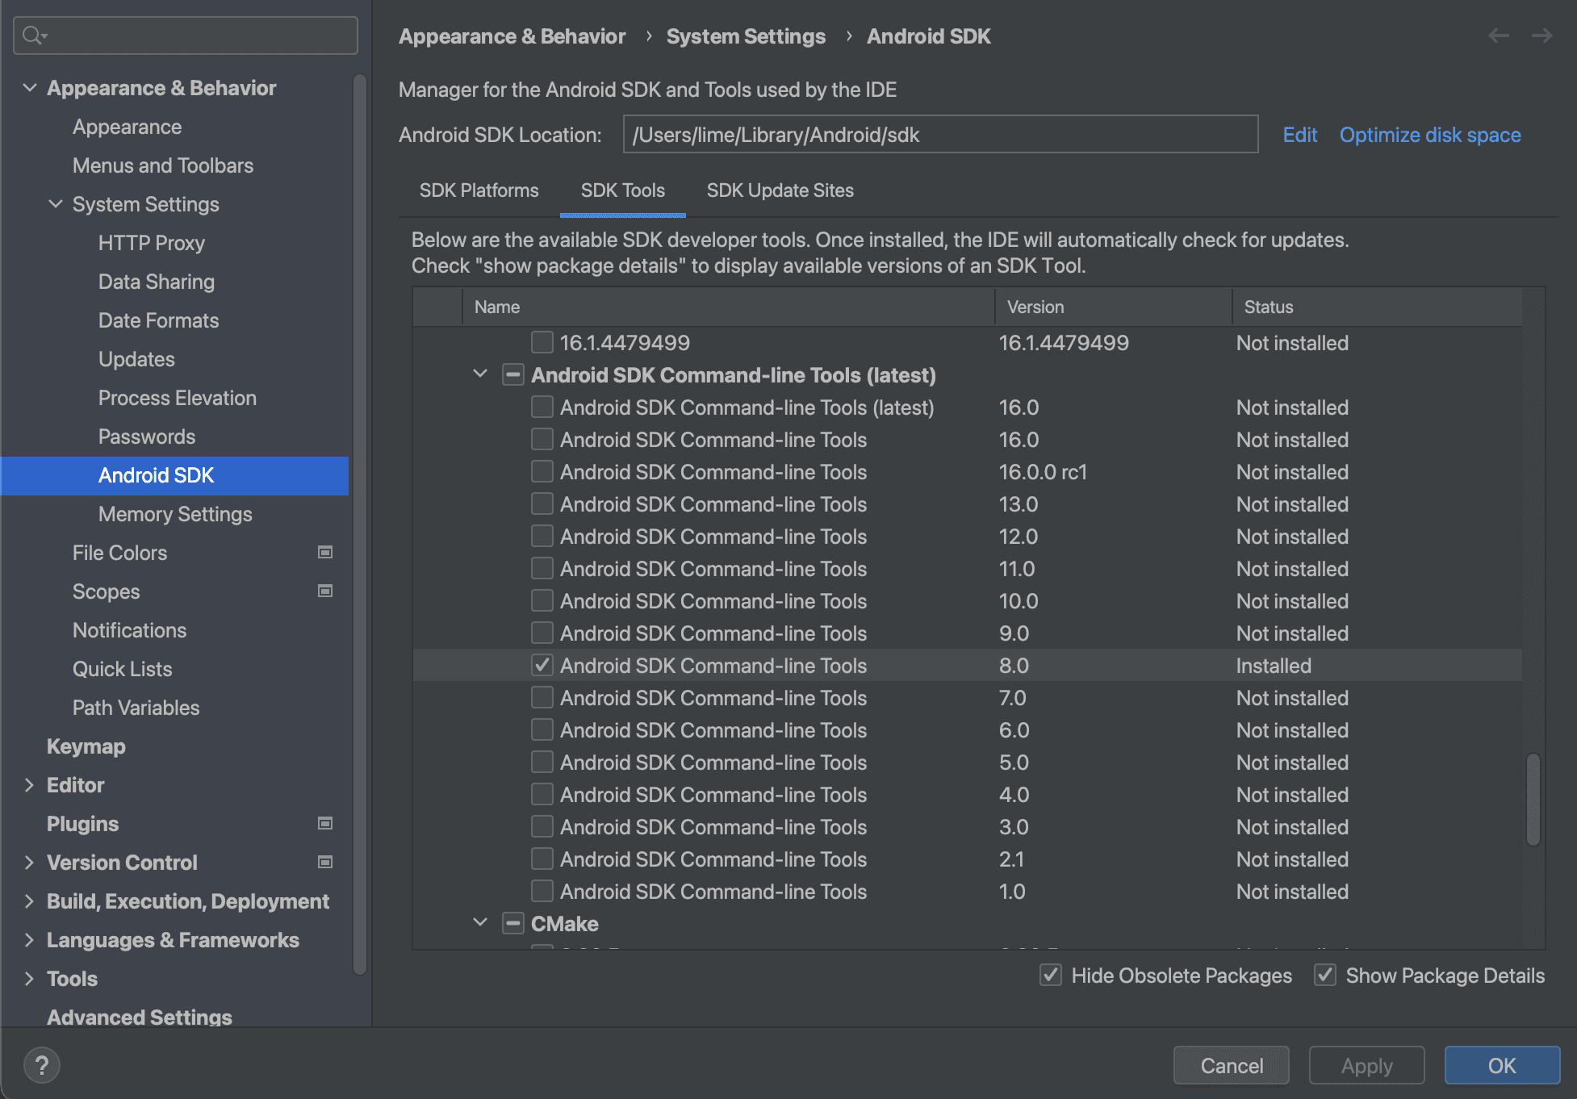Check Command-line Tools (latest) 16.0 child row checkbox
Image resolution: width=1577 pixels, height=1099 pixels.
(x=542, y=407)
